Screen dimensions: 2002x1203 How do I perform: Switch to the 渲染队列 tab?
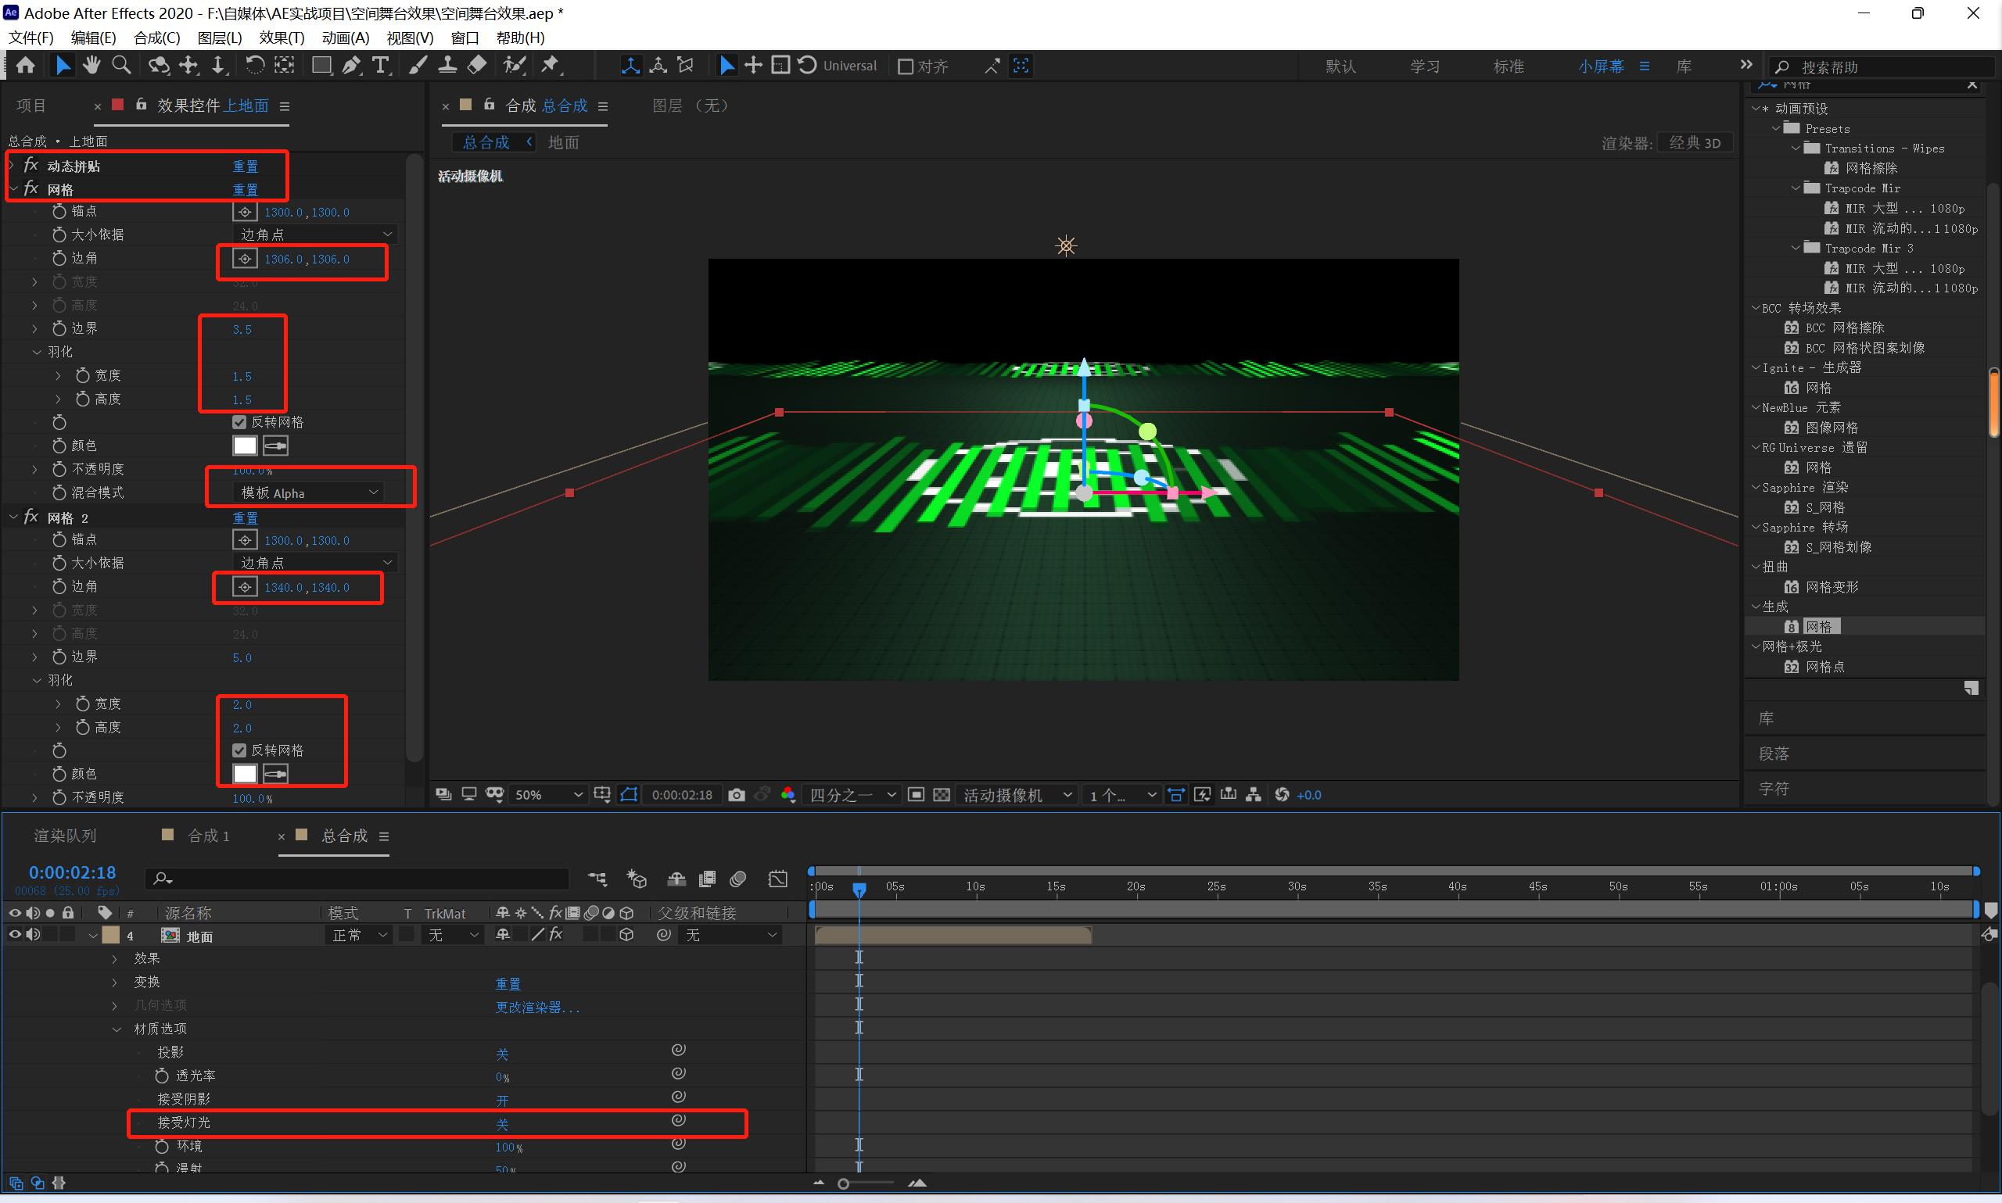[65, 836]
